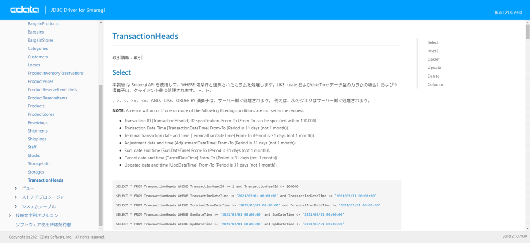
Task: Open ProductReserveItems in sidebar
Action: (47, 98)
